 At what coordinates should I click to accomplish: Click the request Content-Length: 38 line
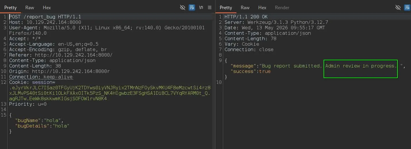click(35, 66)
